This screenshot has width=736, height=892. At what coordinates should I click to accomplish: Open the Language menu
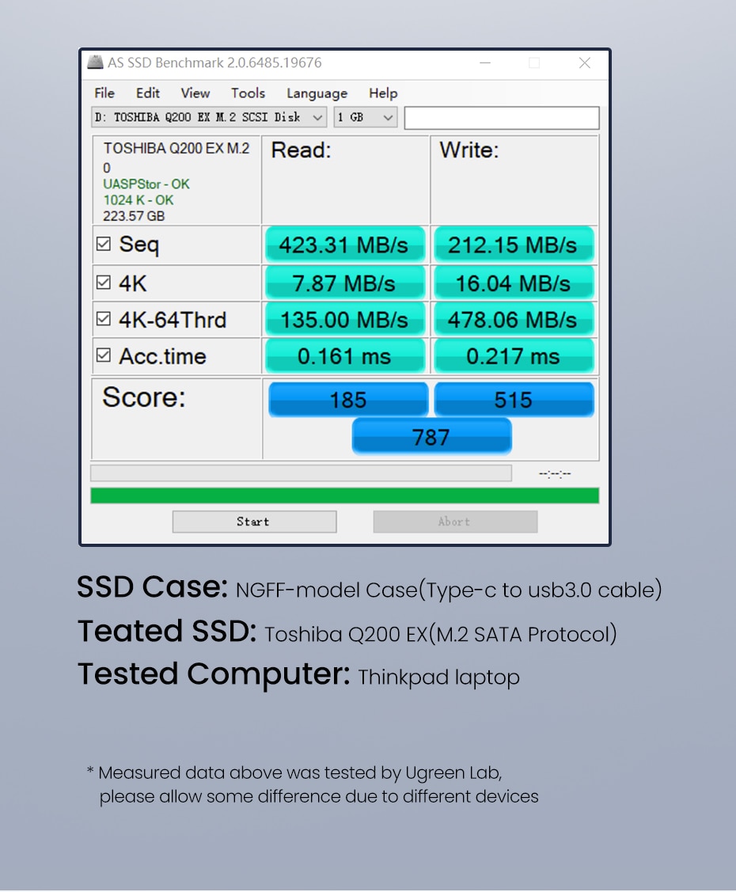click(317, 93)
